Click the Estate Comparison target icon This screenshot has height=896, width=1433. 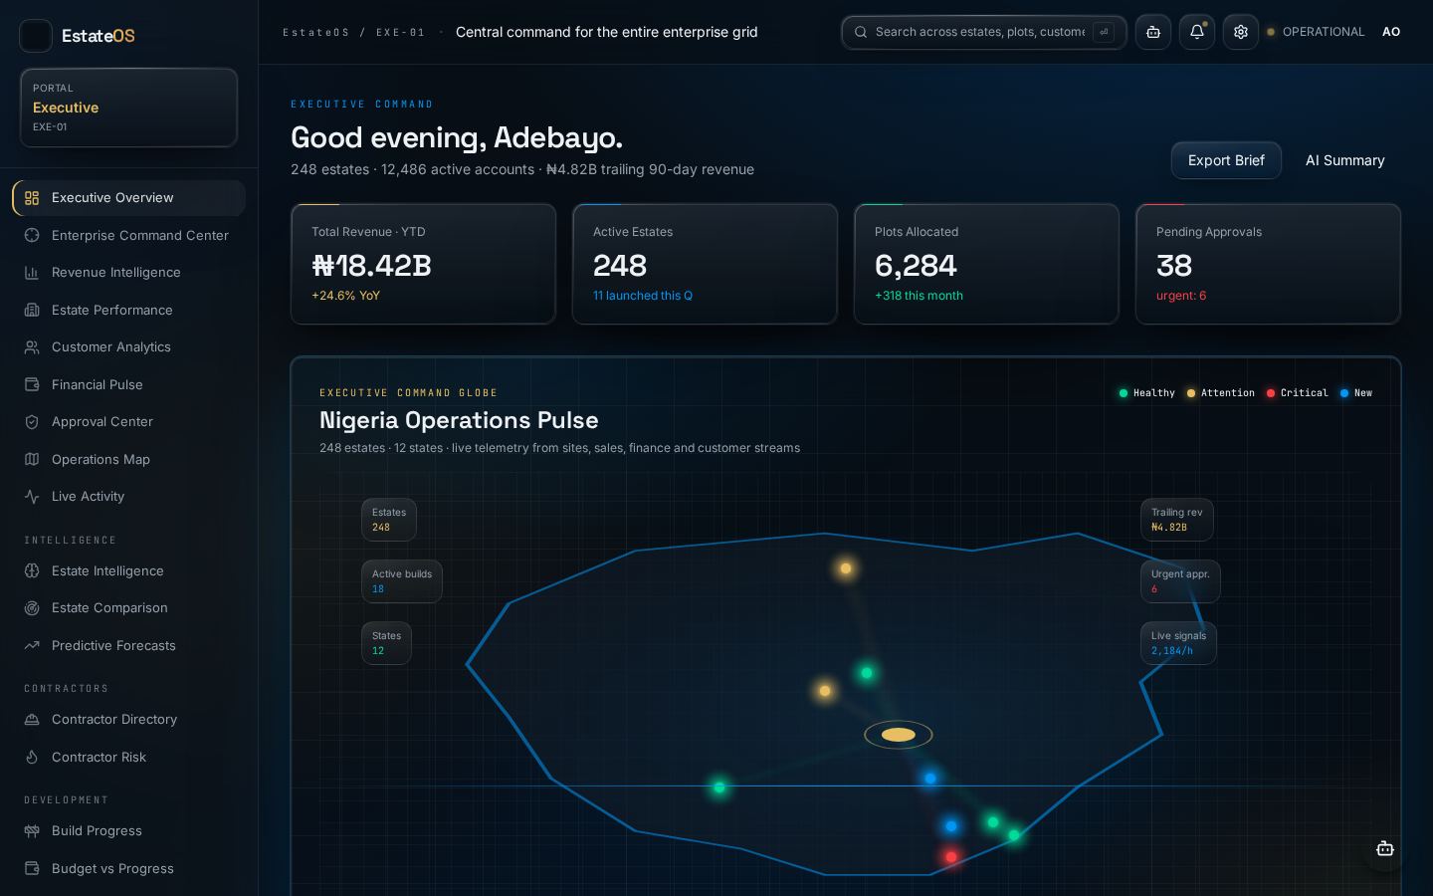pyautogui.click(x=32, y=608)
